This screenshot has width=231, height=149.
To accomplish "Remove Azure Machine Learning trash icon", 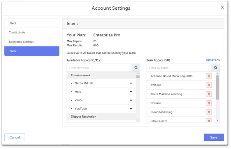I will 208,94.
